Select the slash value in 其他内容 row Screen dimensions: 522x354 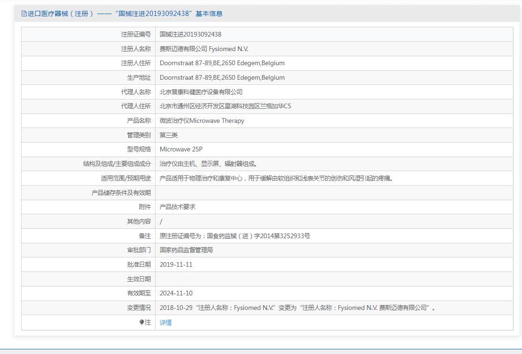pos(161,221)
